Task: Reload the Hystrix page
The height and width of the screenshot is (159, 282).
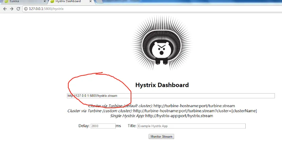Action: coord(18,9)
